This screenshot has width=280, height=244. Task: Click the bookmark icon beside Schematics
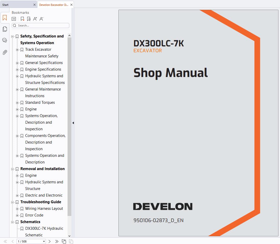[17, 222]
